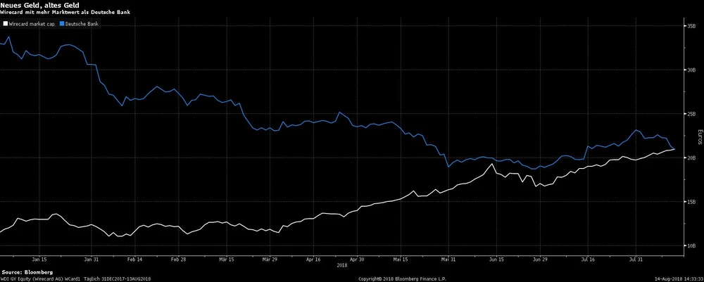Click the 35B label on the y-axis

pos(691,26)
